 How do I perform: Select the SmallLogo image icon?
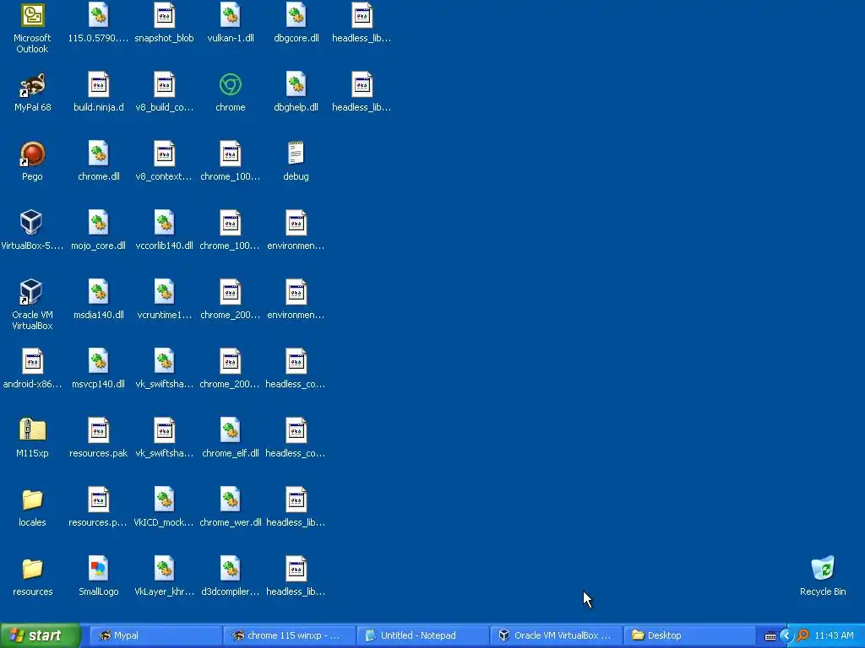pos(98,569)
